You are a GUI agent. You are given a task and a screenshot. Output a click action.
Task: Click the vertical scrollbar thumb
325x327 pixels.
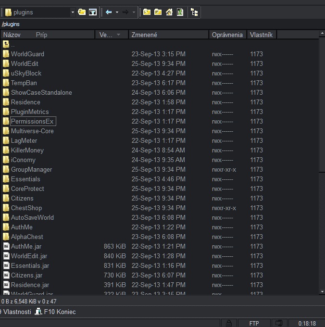click(x=322, y=104)
